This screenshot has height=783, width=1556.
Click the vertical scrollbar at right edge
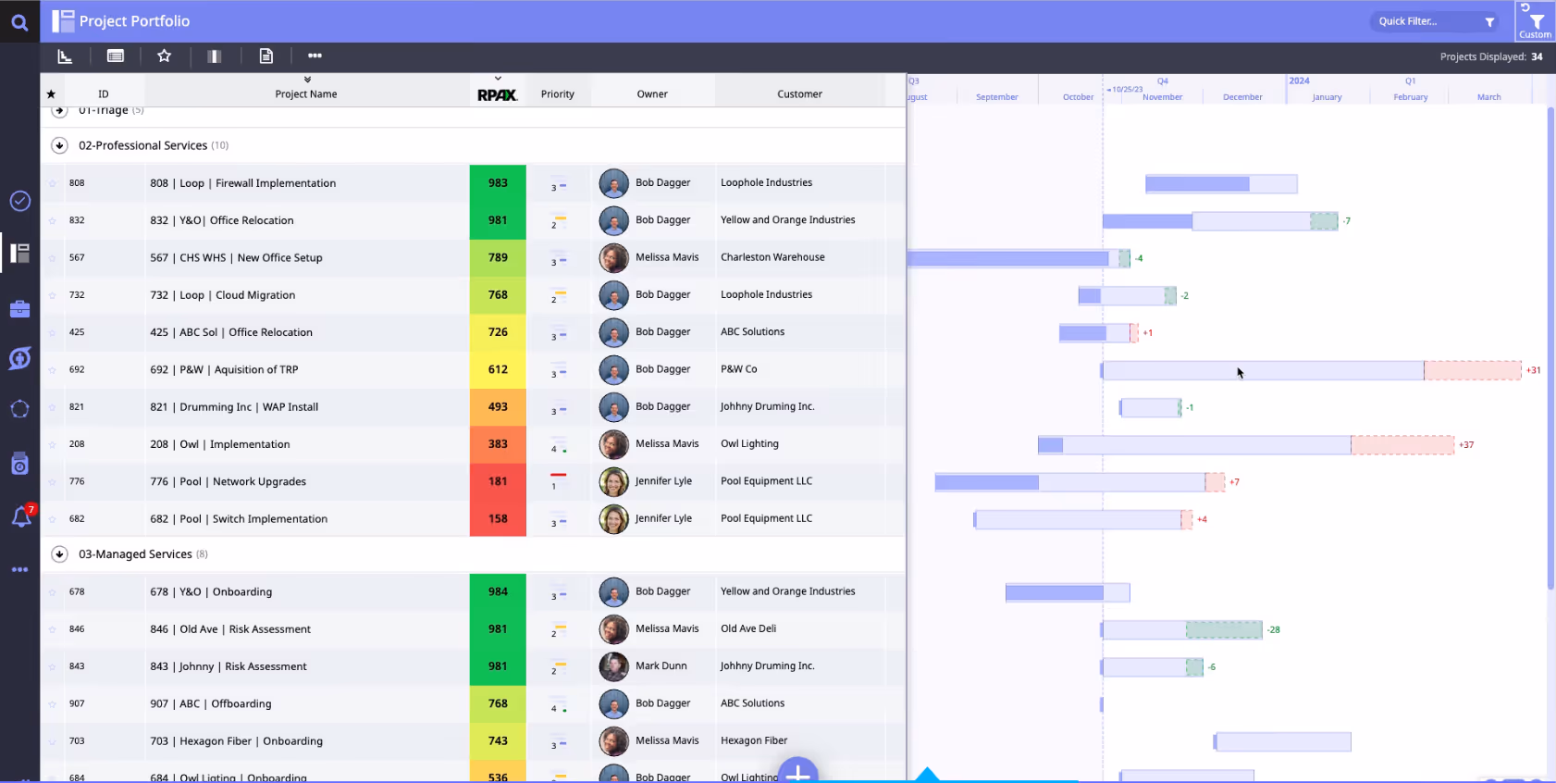[x=1550, y=347]
